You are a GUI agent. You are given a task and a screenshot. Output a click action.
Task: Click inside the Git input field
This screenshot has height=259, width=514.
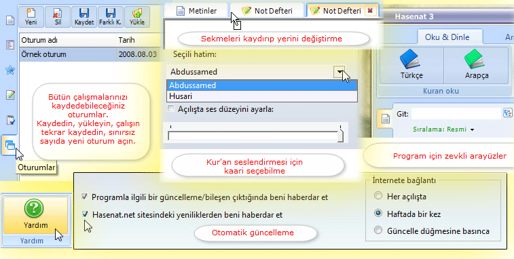point(456,114)
